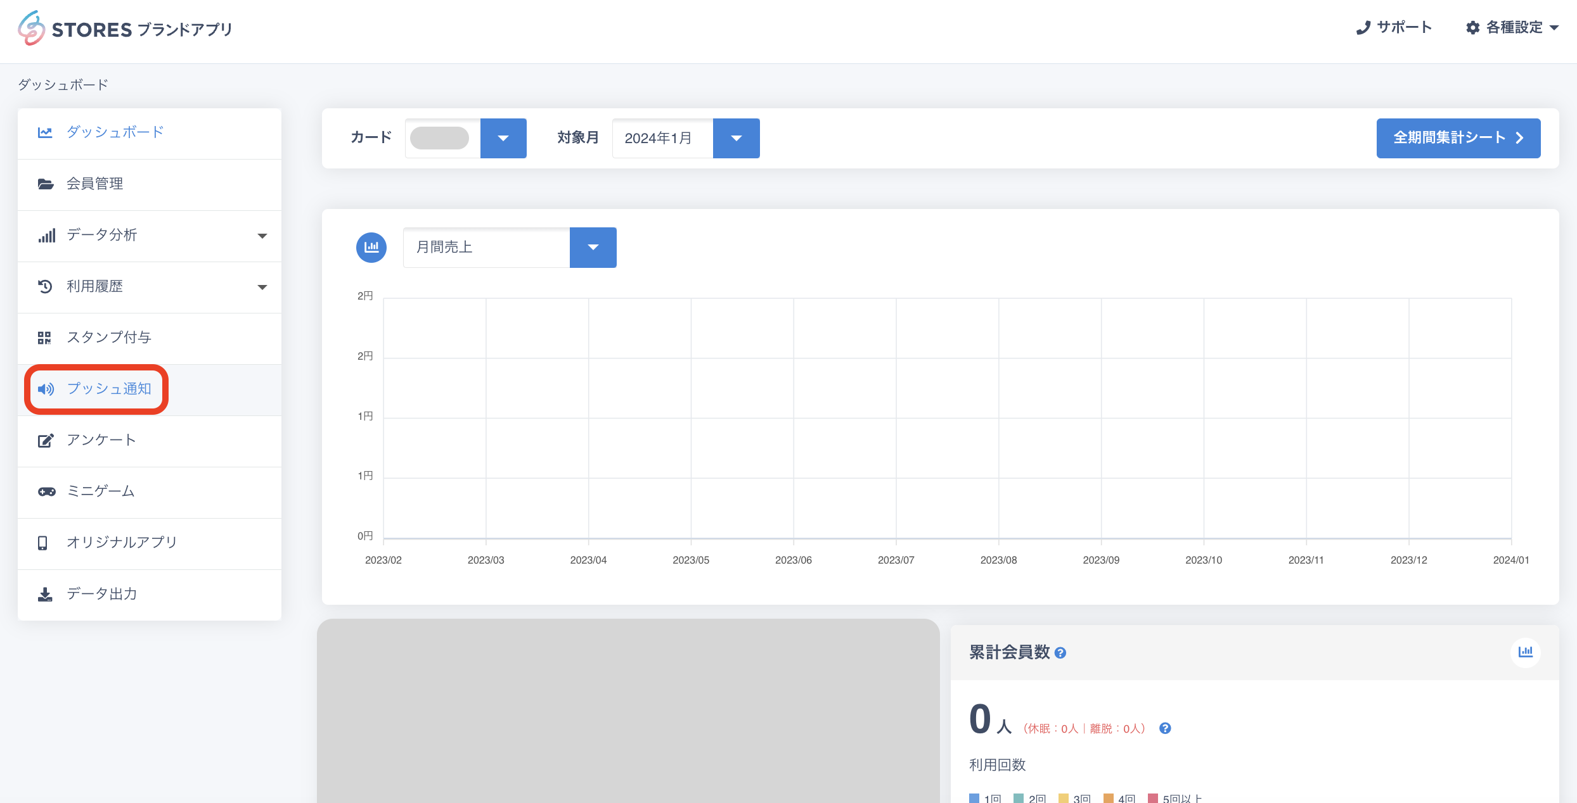Expand the データ分析 submenu arrow
1577x803 pixels.
click(x=262, y=236)
